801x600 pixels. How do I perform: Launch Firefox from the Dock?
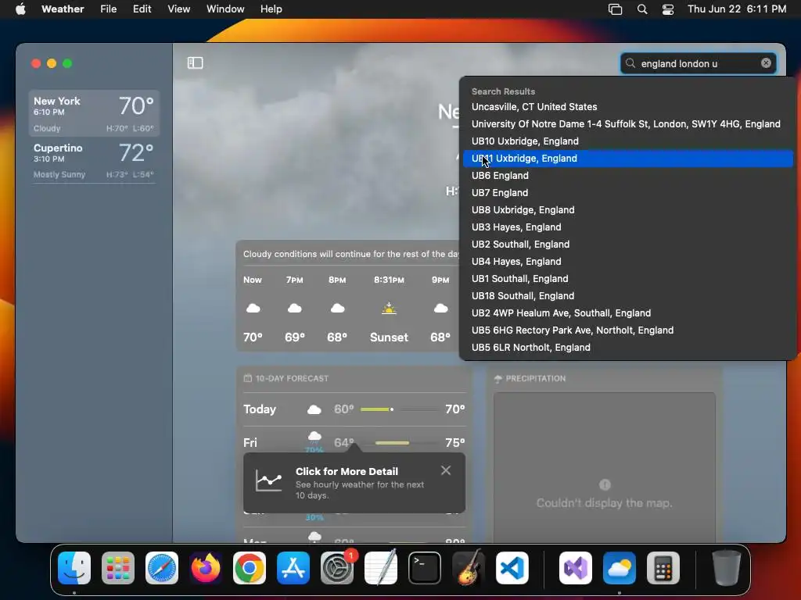[206, 568]
